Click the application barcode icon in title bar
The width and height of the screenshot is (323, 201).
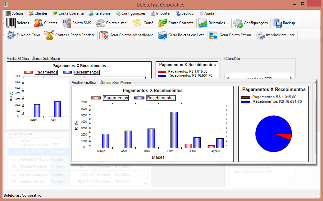pos(6,5)
